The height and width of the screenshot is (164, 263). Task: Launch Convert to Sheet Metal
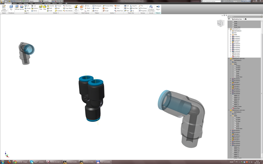(151, 8)
